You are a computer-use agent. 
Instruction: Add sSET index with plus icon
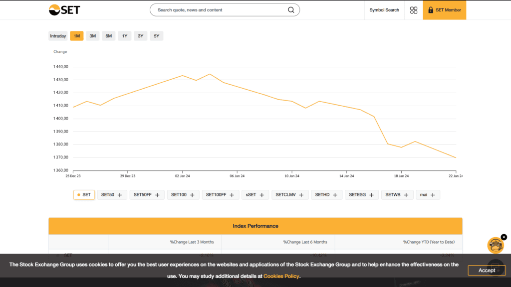tap(261, 195)
